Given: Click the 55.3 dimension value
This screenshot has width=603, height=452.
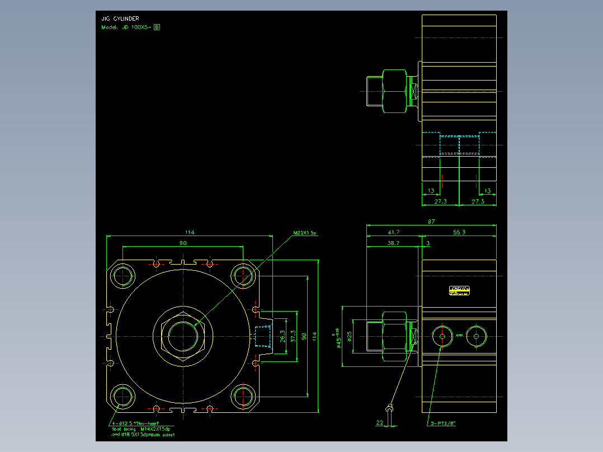Looking at the screenshot, I should point(459,232).
